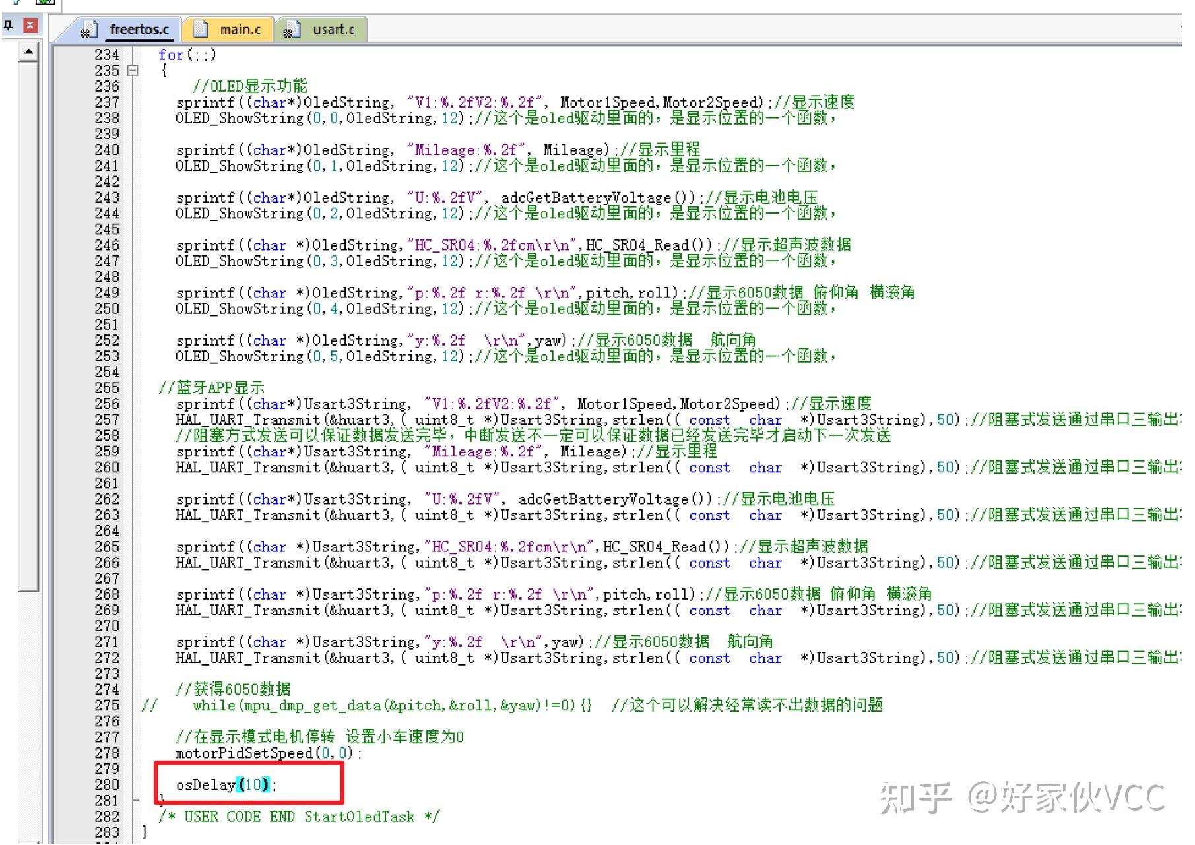This screenshot has height=845, width=1195.
Task: Select the highlighted (10) parameter text
Action: [x=253, y=785]
